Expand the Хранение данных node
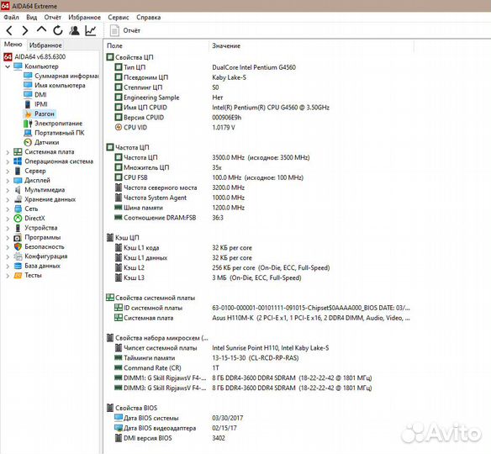The width and height of the screenshot is (491, 454). click(8, 200)
